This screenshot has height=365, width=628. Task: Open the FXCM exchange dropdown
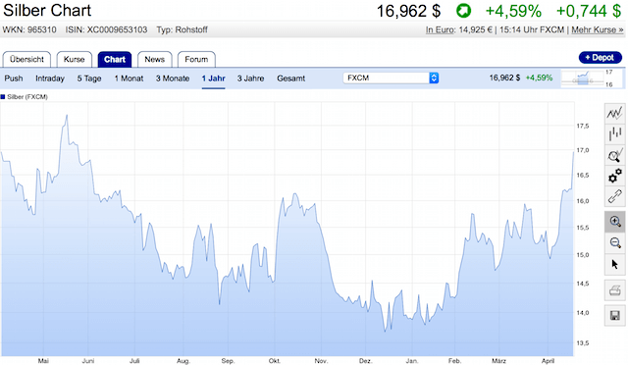click(391, 78)
